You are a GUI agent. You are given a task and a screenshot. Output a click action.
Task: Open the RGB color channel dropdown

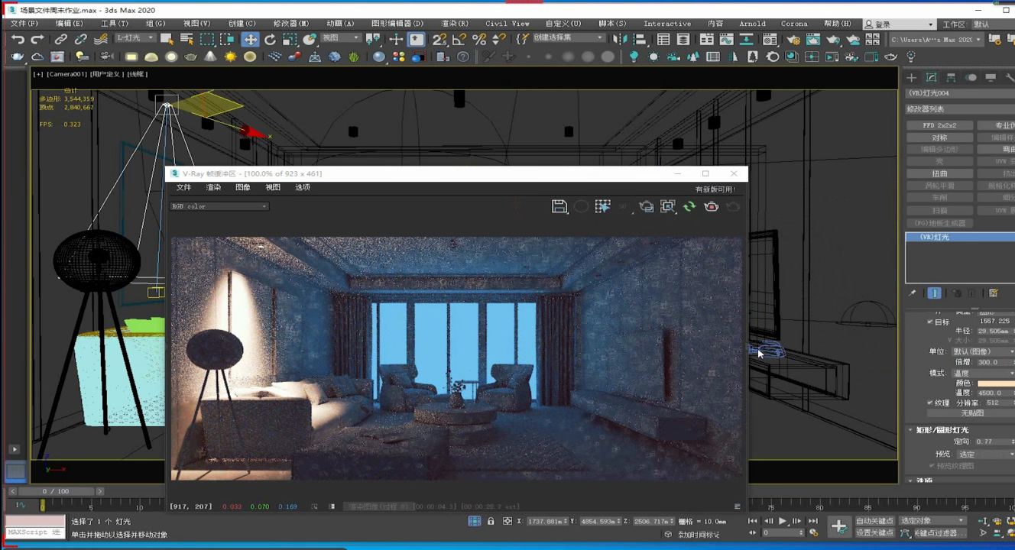219,206
